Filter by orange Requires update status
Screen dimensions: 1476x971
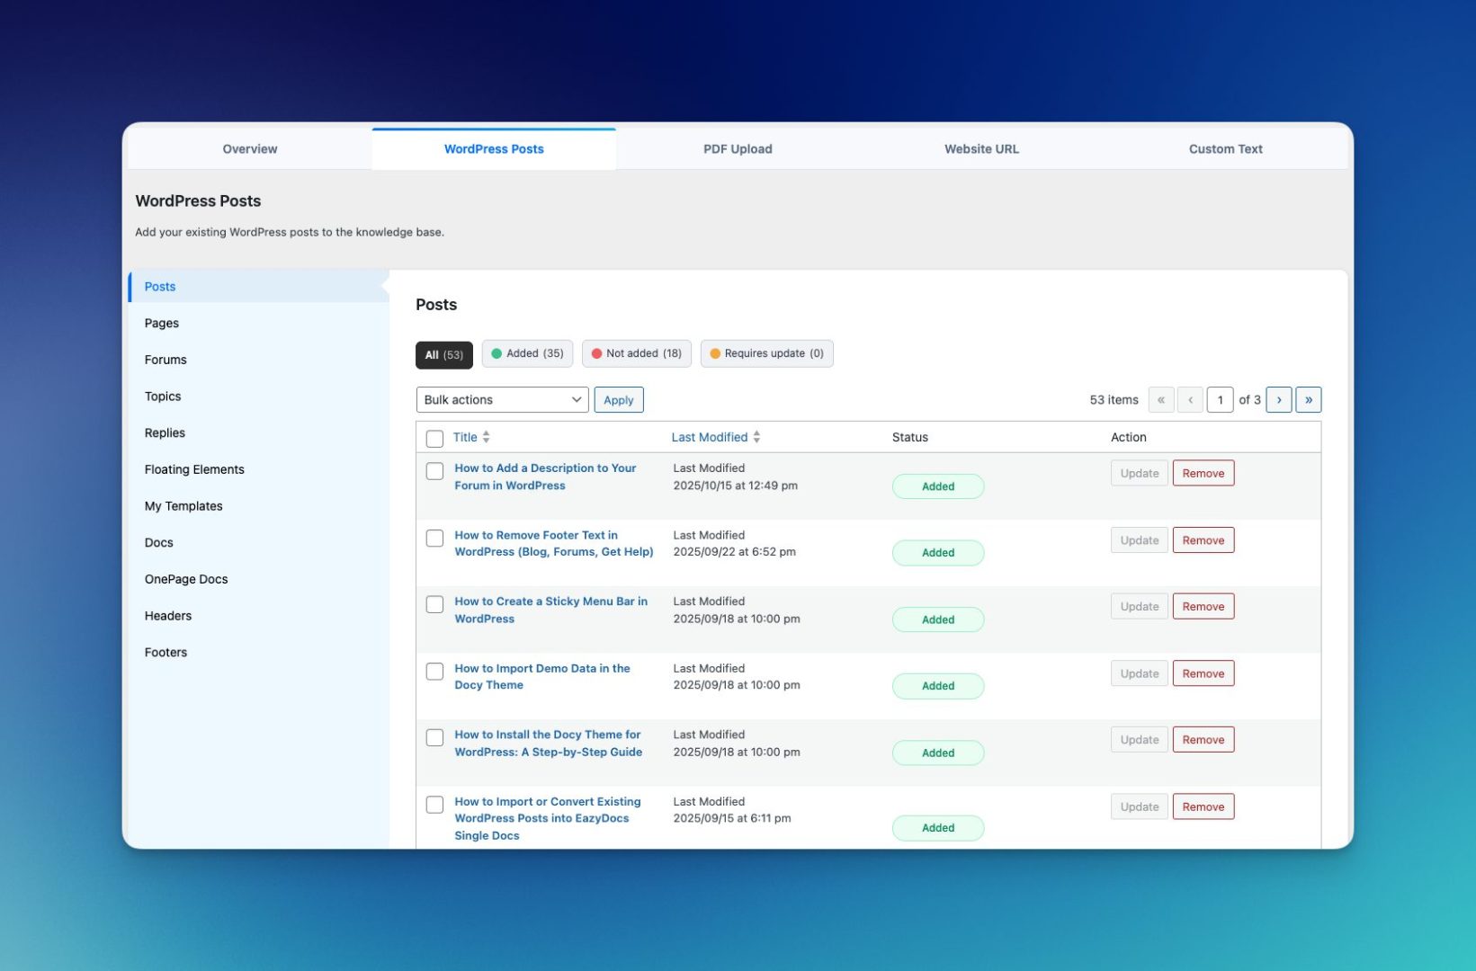(x=766, y=353)
